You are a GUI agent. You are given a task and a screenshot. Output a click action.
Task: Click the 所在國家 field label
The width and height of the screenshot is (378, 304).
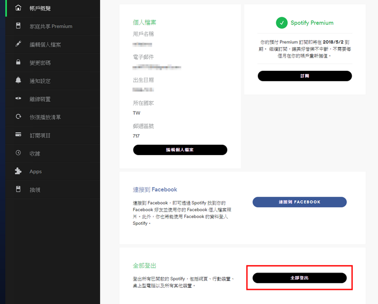coord(143,103)
